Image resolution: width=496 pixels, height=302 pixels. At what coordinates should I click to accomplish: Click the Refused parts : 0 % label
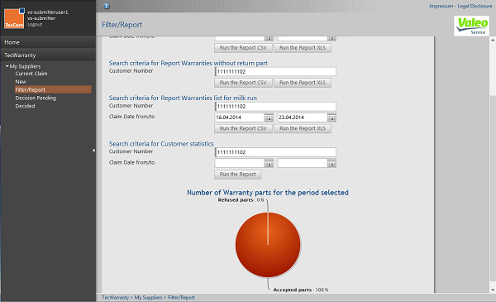coord(241,200)
